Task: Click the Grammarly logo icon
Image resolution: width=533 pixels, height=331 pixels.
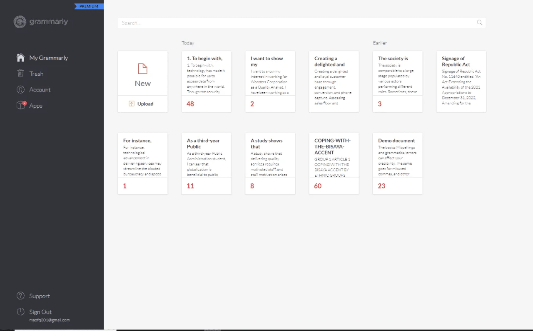Action: pos(20,22)
